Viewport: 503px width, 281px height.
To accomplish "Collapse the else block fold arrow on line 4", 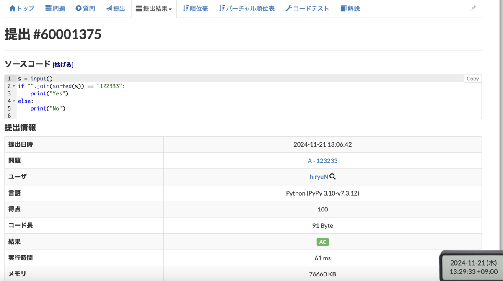I will point(14,101).
